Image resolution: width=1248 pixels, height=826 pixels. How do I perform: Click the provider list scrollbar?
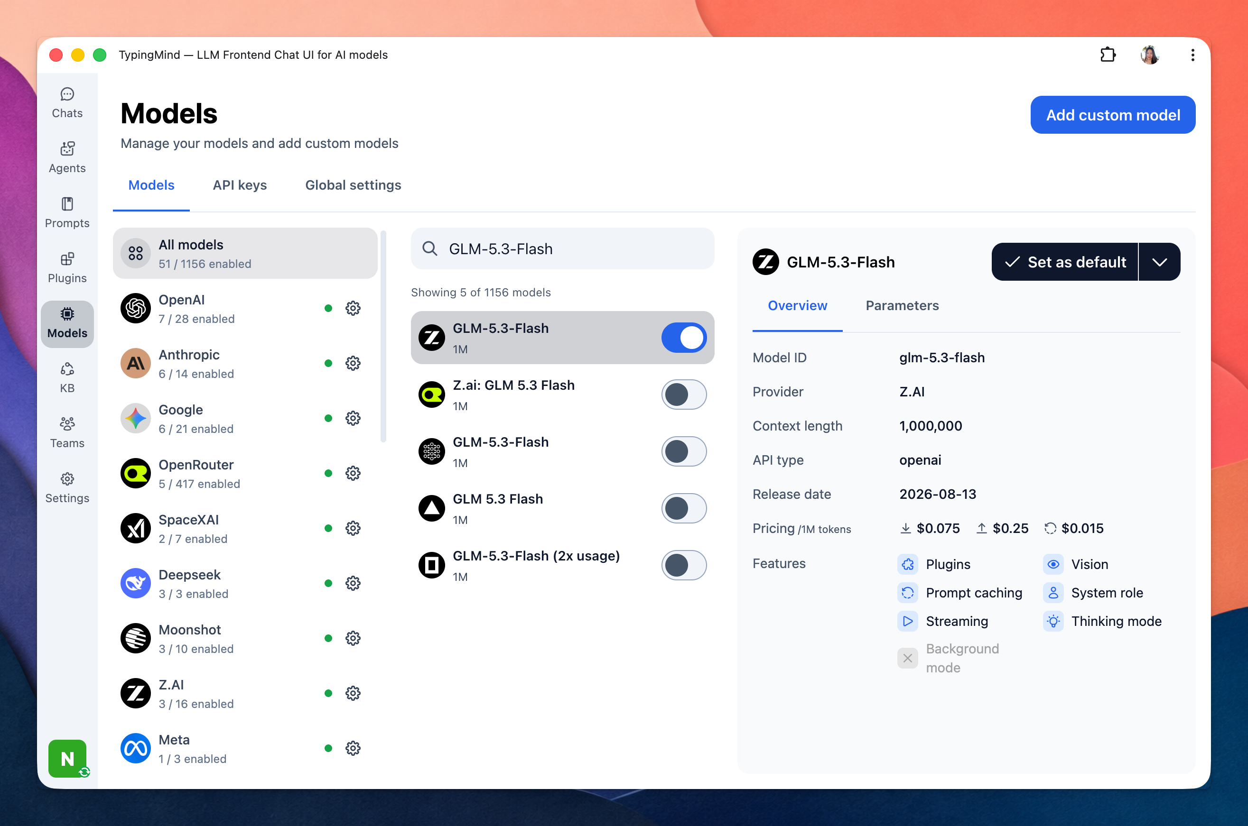click(383, 336)
